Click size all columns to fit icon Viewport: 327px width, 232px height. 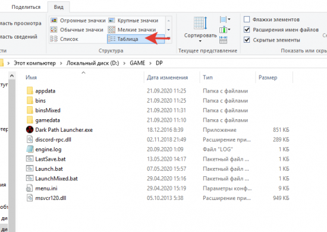[223, 40]
